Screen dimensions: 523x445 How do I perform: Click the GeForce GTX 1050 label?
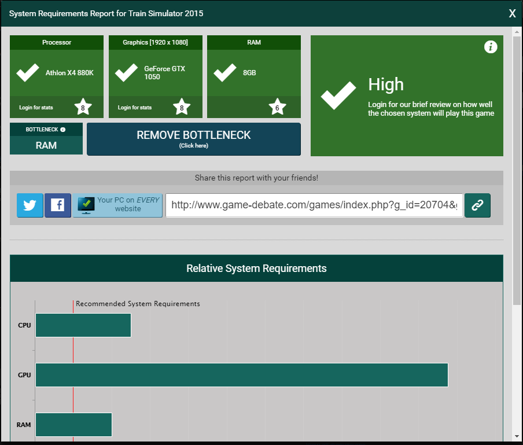[x=164, y=73]
